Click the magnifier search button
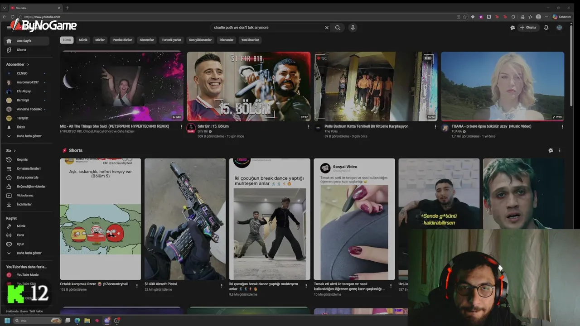 (x=338, y=28)
